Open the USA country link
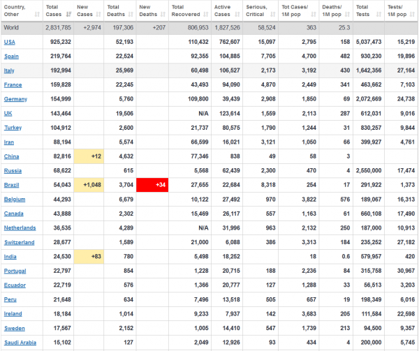 [x=10, y=42]
